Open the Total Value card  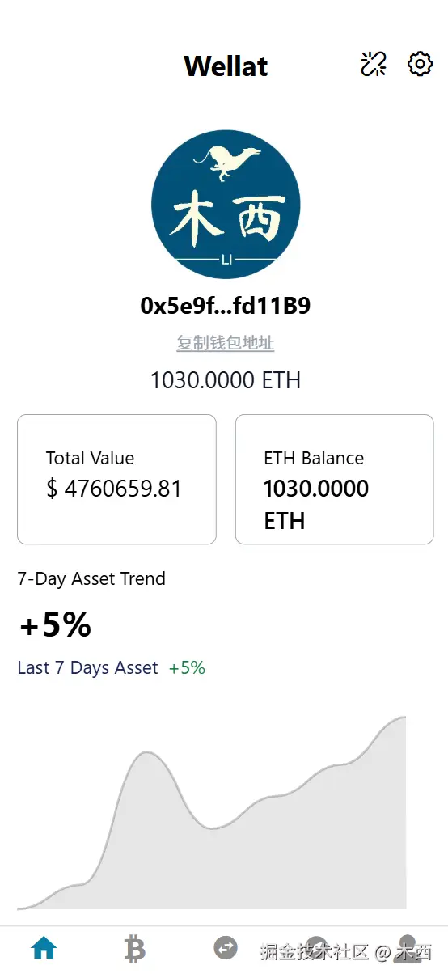click(116, 479)
